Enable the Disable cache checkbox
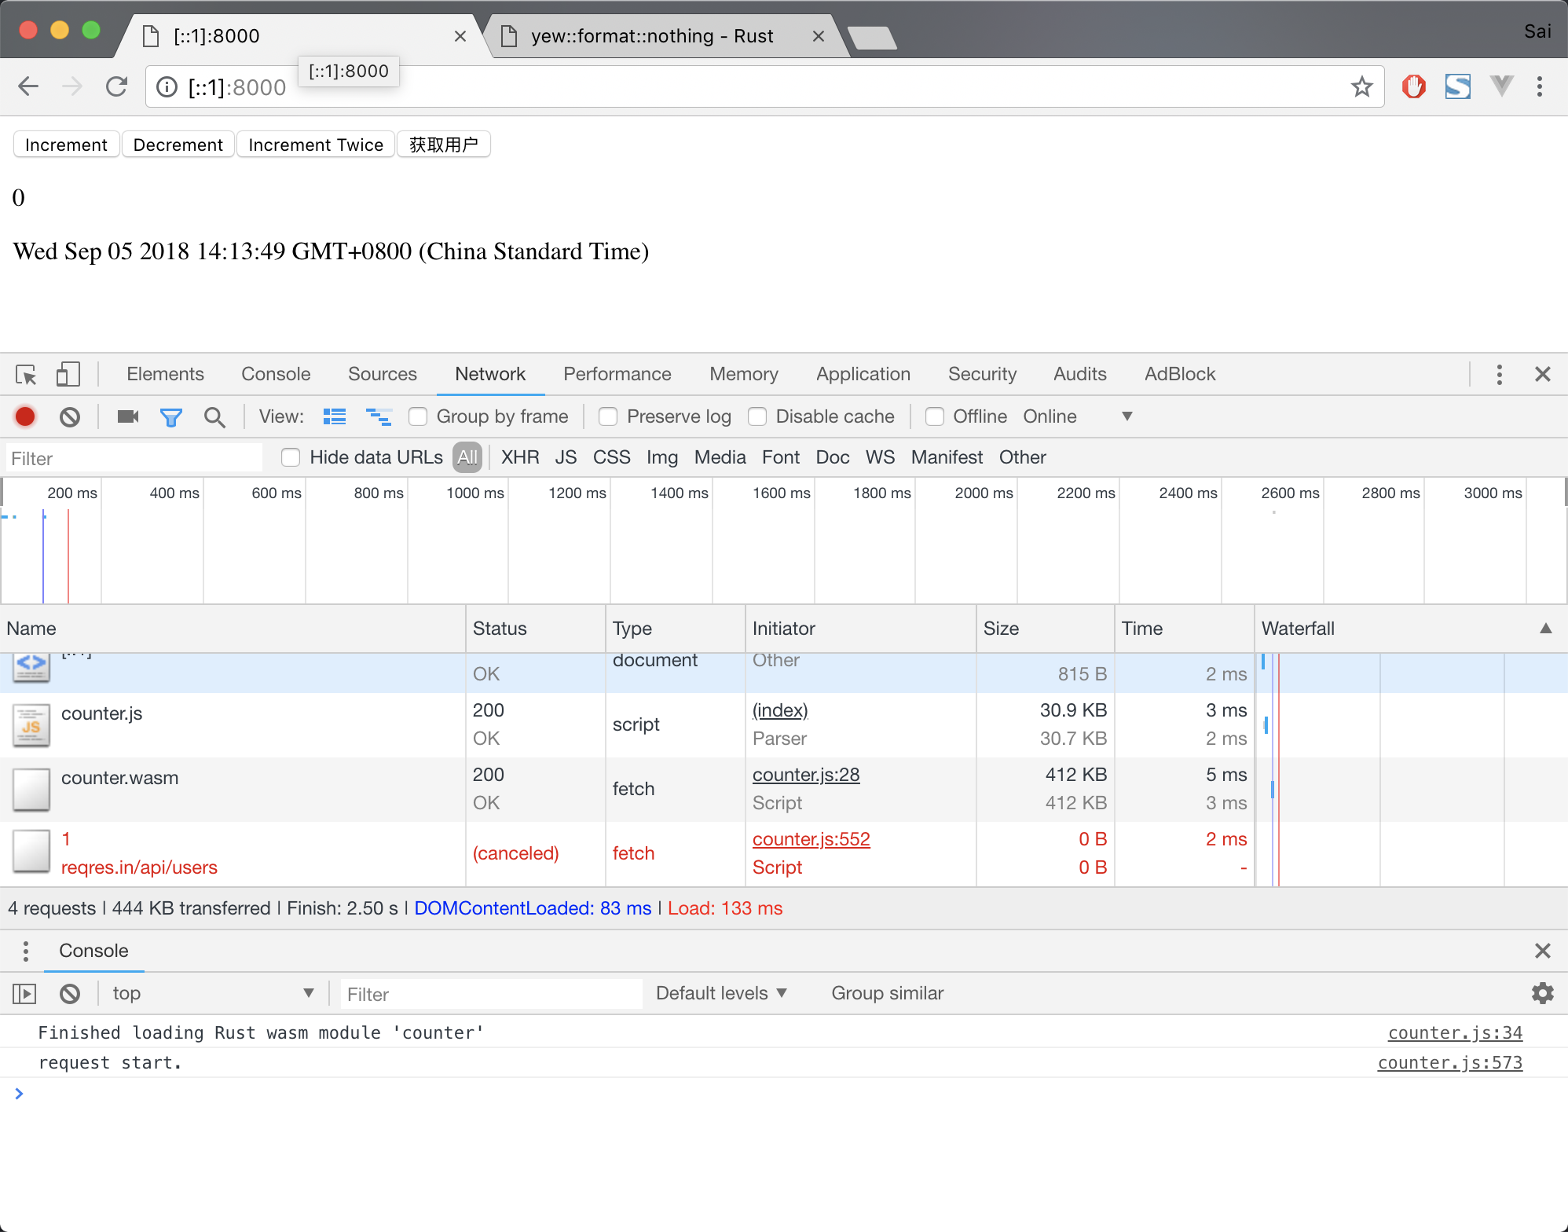 (757, 416)
